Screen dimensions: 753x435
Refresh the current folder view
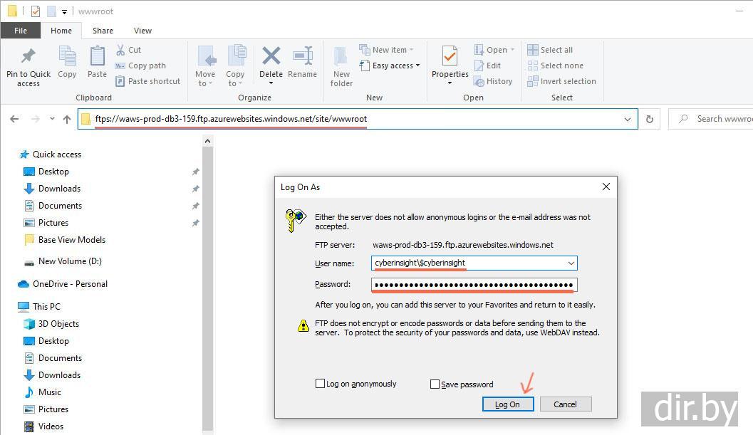[649, 120]
